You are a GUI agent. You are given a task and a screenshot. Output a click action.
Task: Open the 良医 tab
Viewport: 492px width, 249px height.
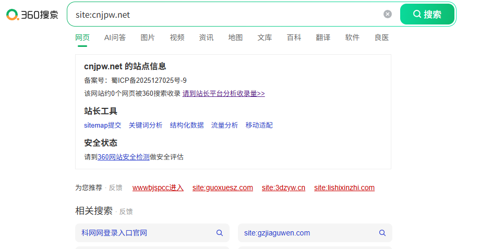point(381,38)
